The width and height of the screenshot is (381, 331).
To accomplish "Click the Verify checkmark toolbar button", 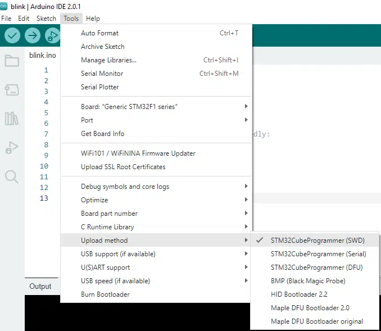I will pos(12,35).
